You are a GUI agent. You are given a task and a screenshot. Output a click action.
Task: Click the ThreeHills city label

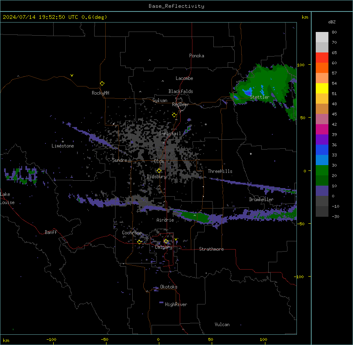click(x=220, y=171)
